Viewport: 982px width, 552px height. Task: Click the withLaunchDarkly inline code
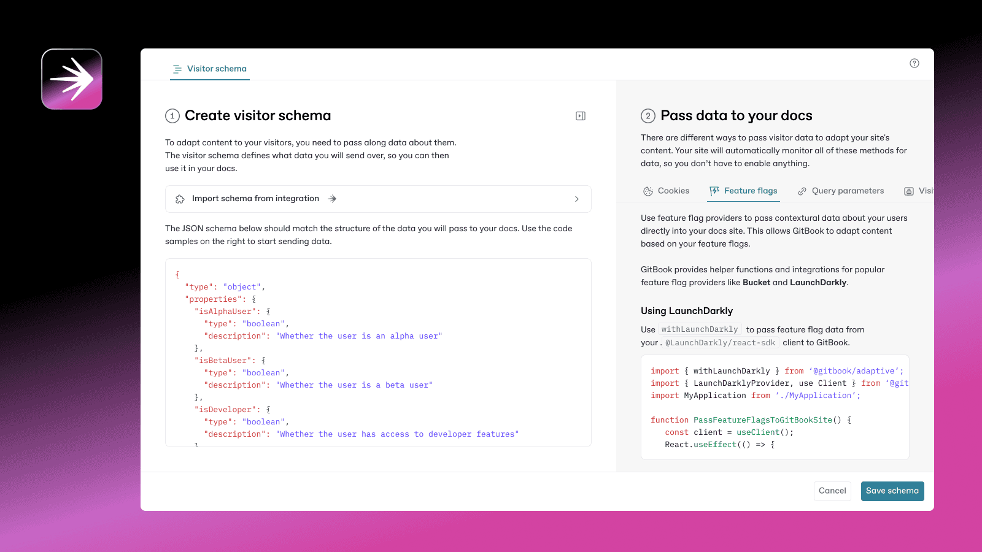tap(700, 329)
